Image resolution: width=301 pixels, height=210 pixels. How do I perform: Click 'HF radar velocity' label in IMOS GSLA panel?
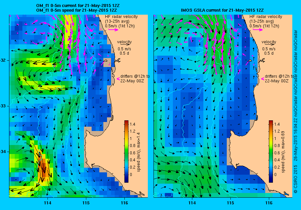(266, 17)
